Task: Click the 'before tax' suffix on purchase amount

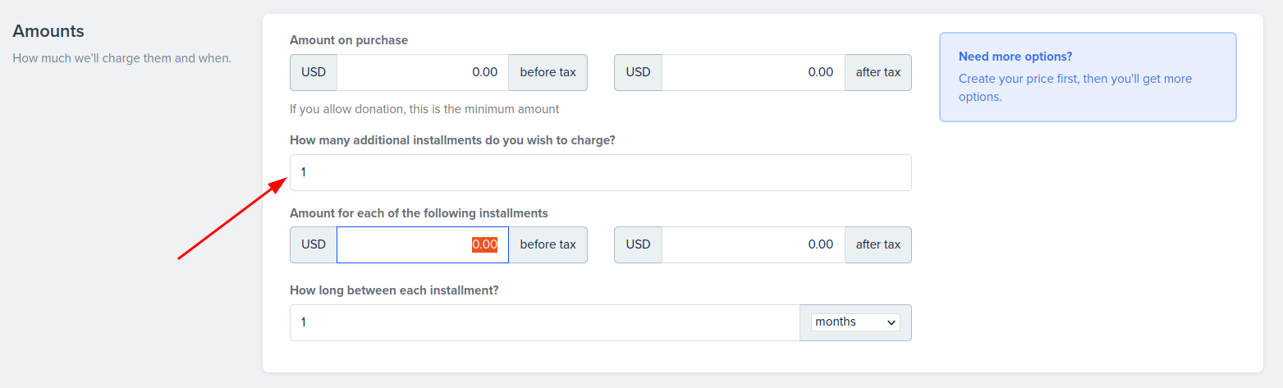Action: point(548,72)
